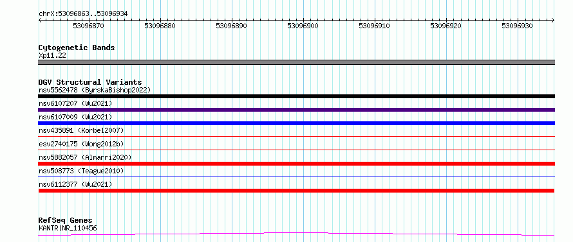This screenshot has width=573, height=242.
Task: Click the blue nsv6107009 variant bar
Action: 296,123
